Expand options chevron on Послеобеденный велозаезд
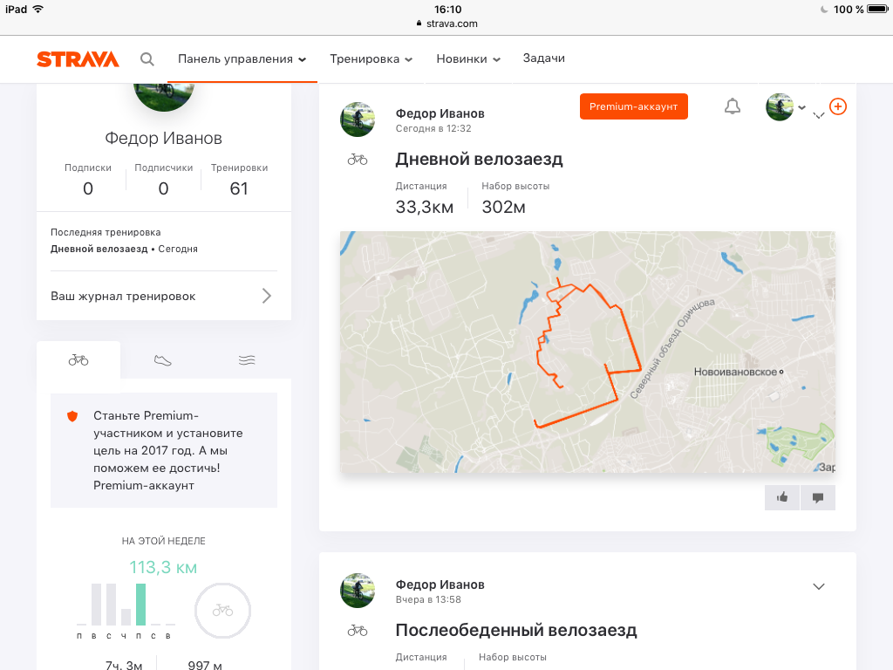Screen dimensions: 893x670 [818, 586]
